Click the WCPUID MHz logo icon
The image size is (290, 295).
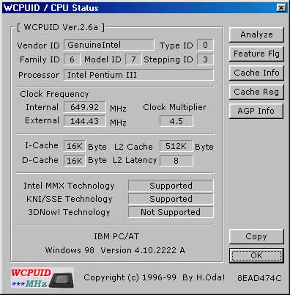tap(42, 278)
